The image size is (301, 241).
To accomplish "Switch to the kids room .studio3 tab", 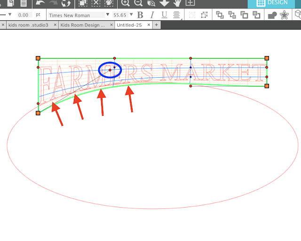I will pos(28,25).
